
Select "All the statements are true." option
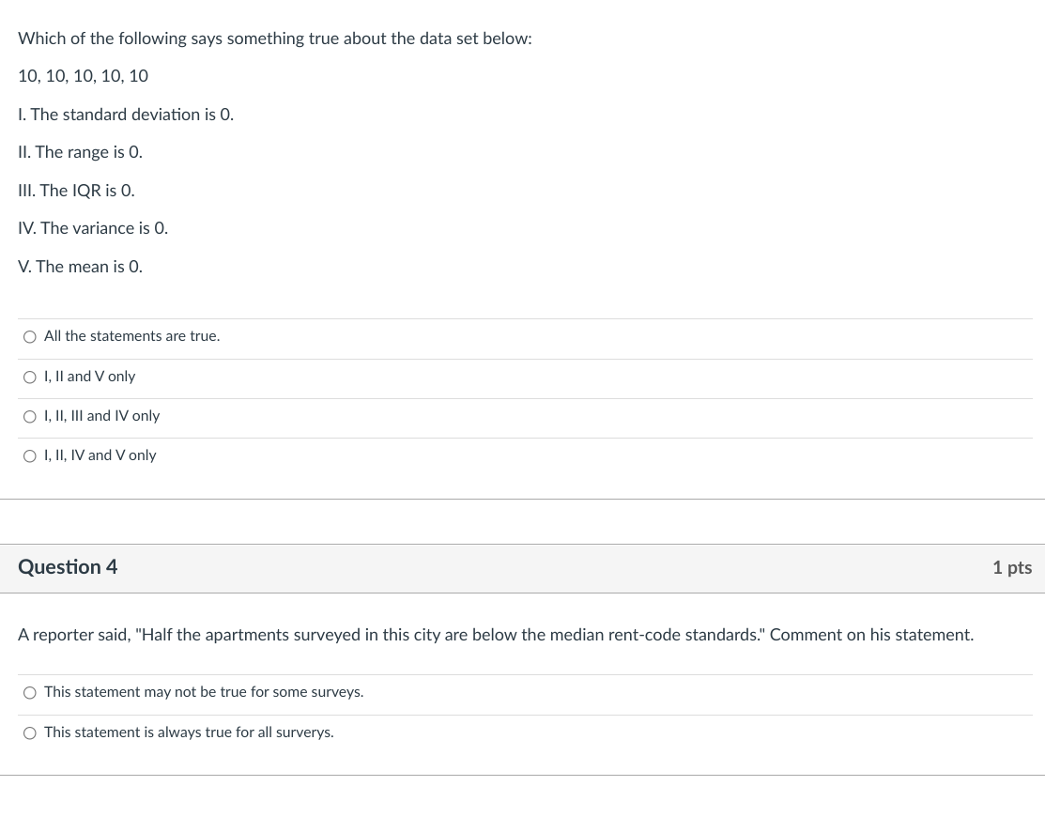29,336
